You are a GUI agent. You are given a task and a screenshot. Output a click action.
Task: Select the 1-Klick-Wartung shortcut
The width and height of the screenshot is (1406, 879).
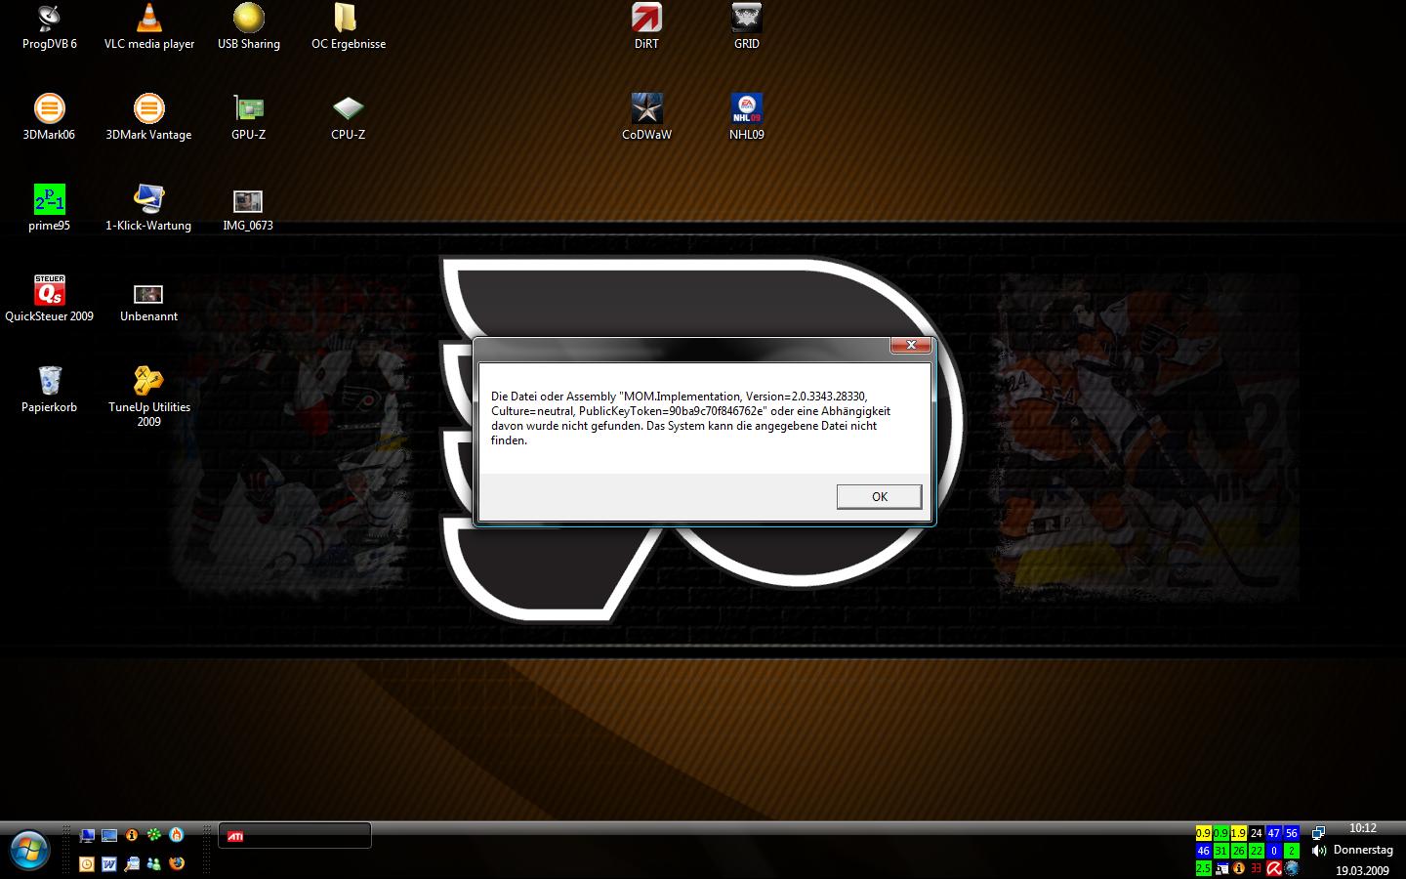(x=148, y=208)
